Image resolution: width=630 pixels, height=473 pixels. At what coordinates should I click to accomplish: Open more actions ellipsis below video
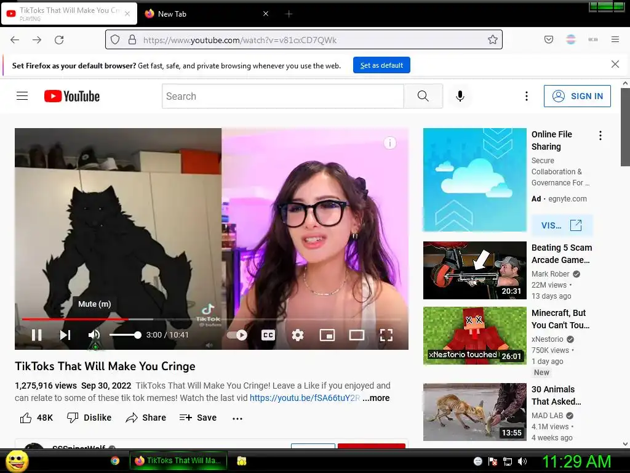pos(237,418)
